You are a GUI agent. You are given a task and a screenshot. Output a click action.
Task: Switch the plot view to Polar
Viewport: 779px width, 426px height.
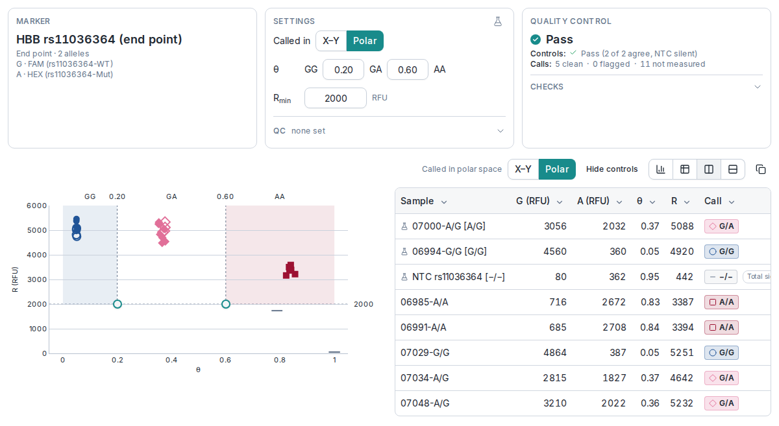pyautogui.click(x=557, y=169)
